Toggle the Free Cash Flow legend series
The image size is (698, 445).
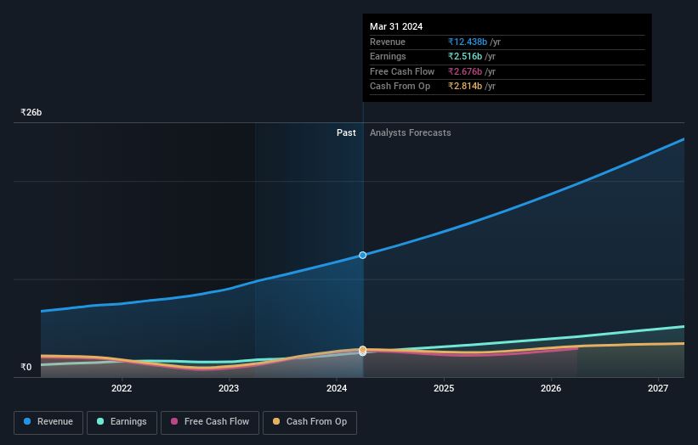pyautogui.click(x=210, y=422)
